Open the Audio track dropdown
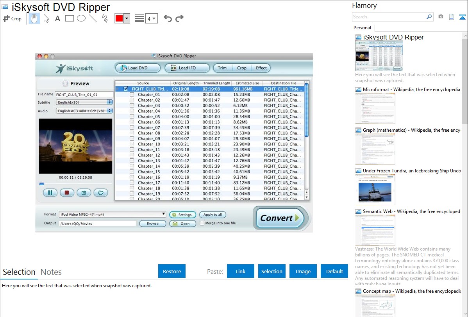The width and height of the screenshot is (468, 317). (84, 111)
